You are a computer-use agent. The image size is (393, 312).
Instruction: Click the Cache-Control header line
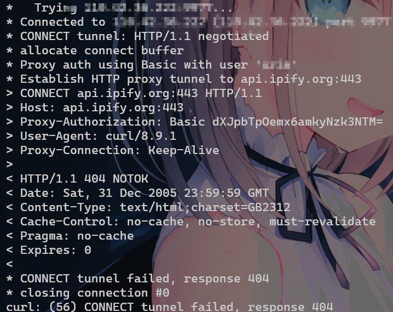[x=190, y=222]
